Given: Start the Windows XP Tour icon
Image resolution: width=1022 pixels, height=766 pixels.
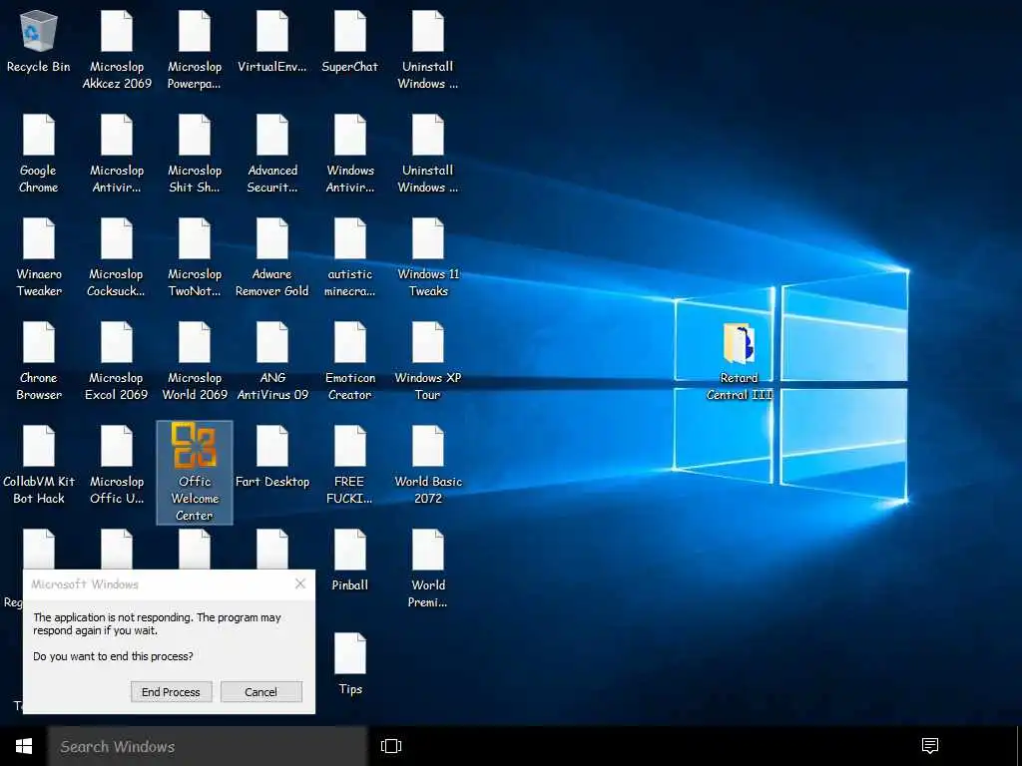Looking at the screenshot, I should pos(428,361).
